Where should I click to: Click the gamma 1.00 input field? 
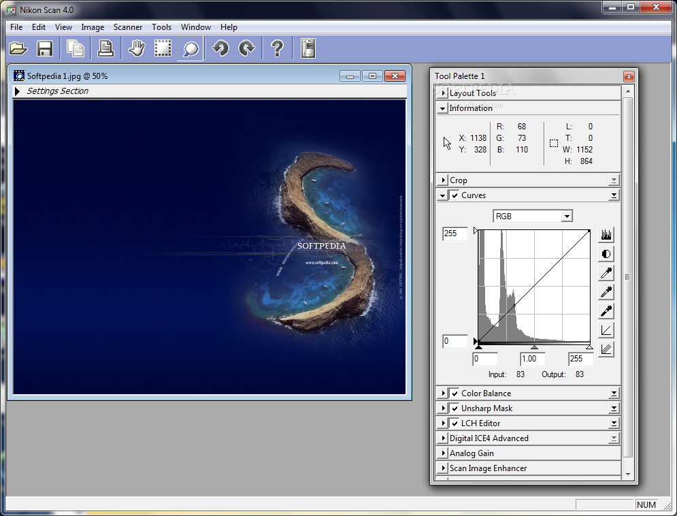coord(532,359)
